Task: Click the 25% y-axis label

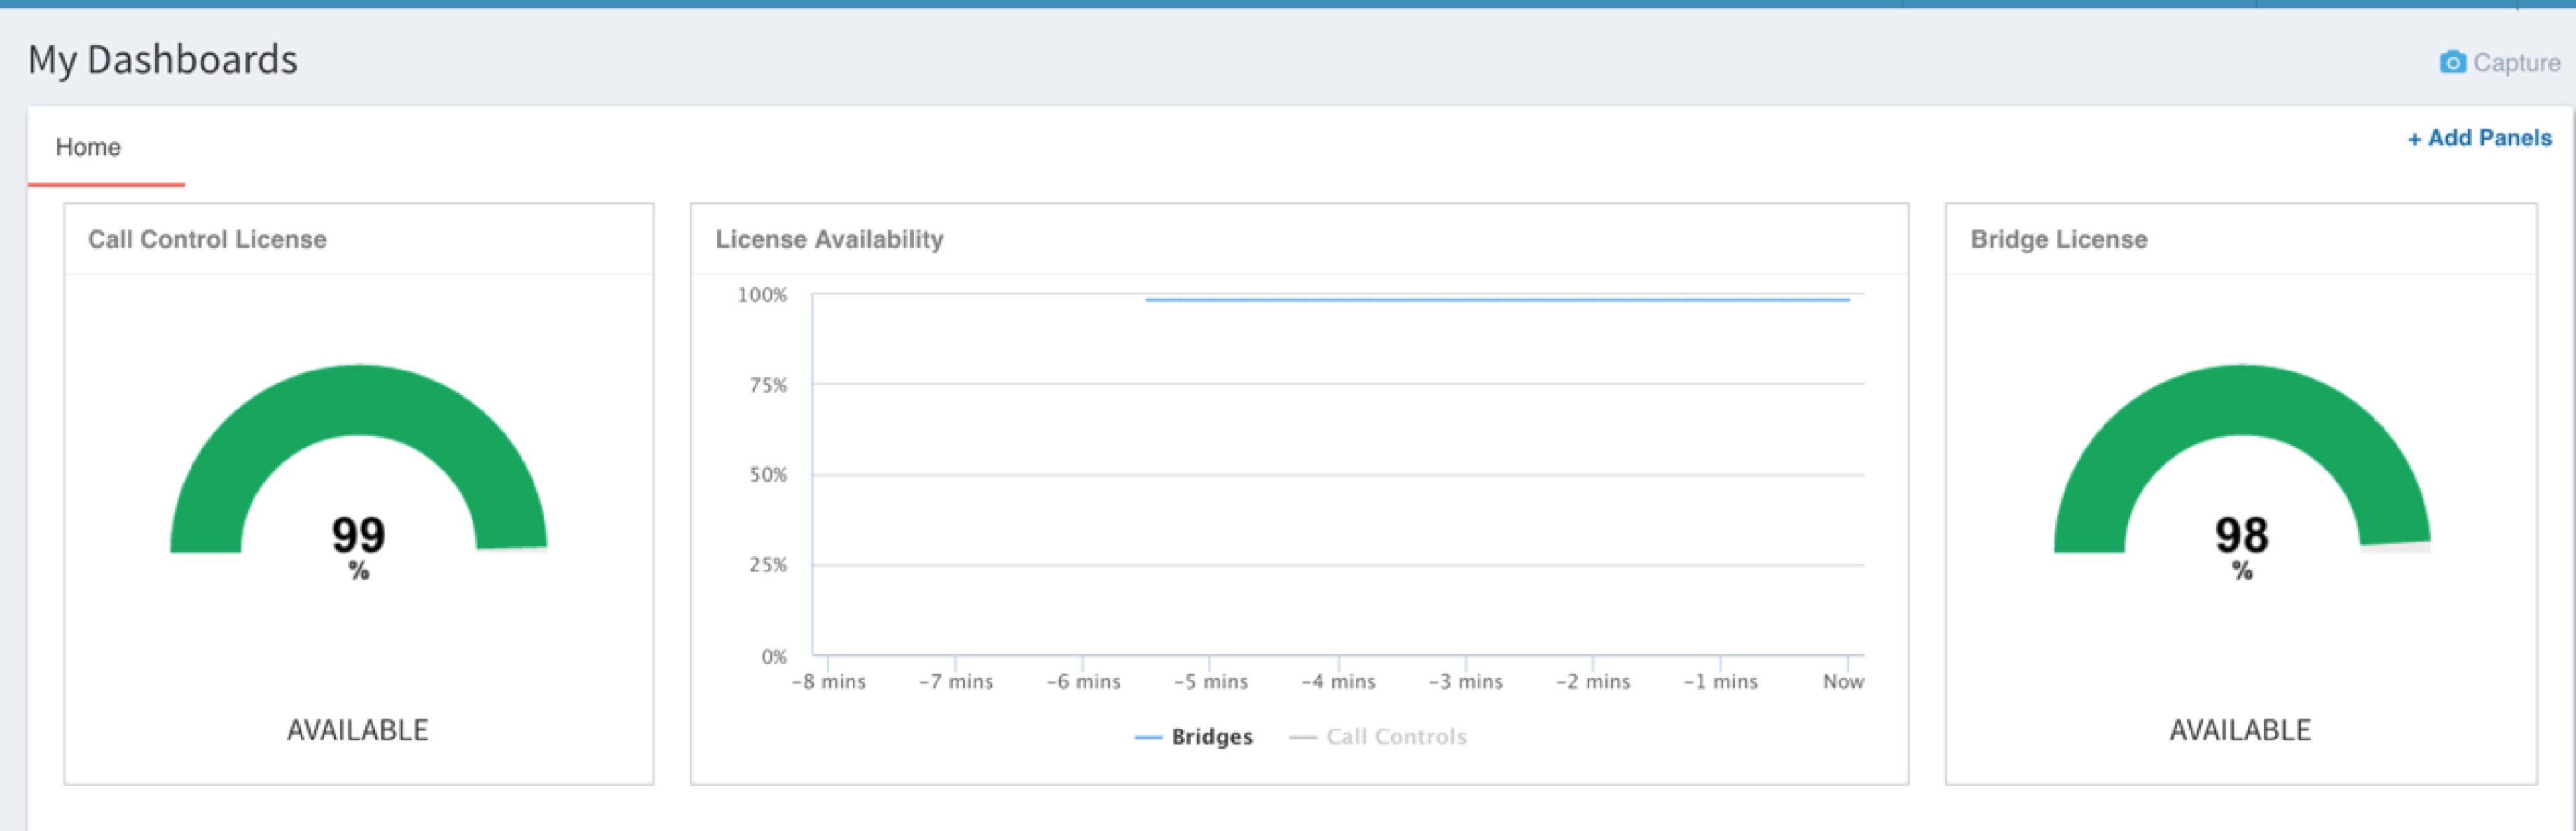Action: click(768, 565)
